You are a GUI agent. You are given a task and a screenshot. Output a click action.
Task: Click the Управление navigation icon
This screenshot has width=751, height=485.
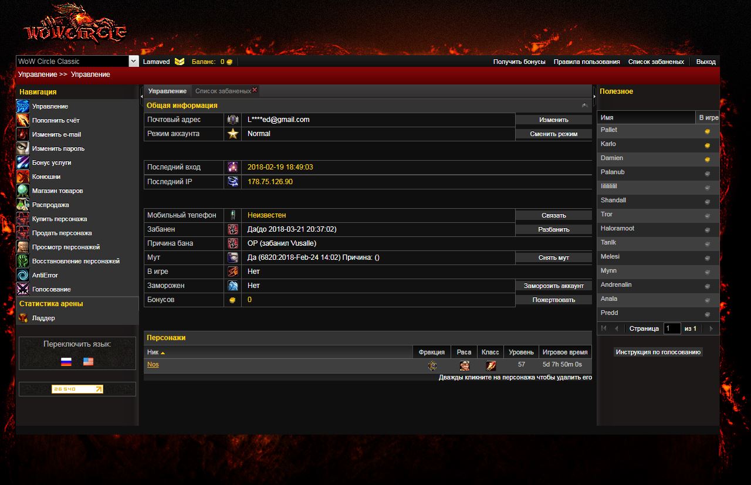coord(22,106)
